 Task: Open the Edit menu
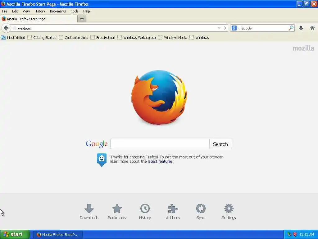point(15,11)
